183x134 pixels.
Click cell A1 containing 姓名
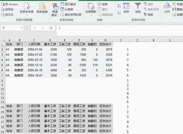point(9,44)
